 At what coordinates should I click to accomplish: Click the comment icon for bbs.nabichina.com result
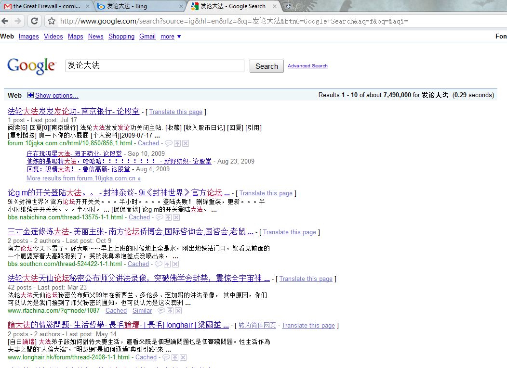160,217
